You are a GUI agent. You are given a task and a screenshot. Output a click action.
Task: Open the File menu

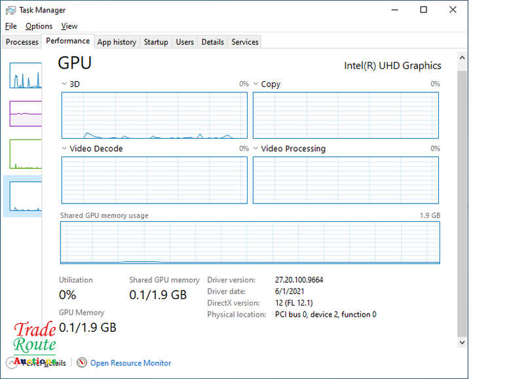10,26
